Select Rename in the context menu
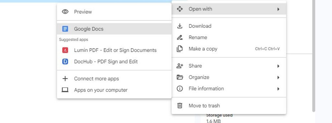 point(229,37)
